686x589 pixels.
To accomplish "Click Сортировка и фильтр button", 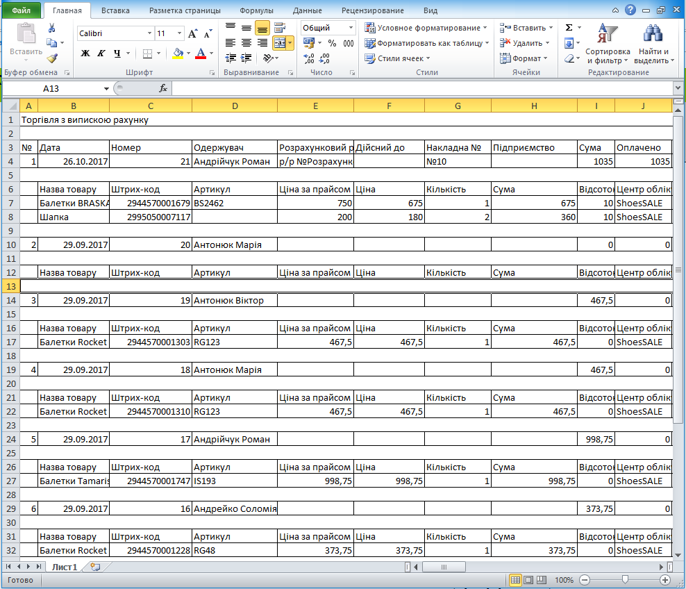I will 608,46.
